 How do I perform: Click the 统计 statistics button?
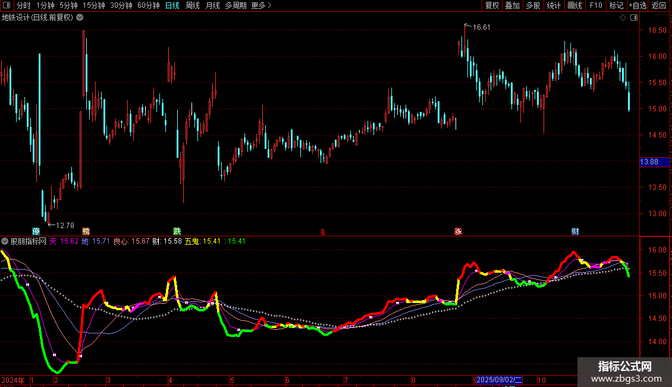tap(554, 5)
